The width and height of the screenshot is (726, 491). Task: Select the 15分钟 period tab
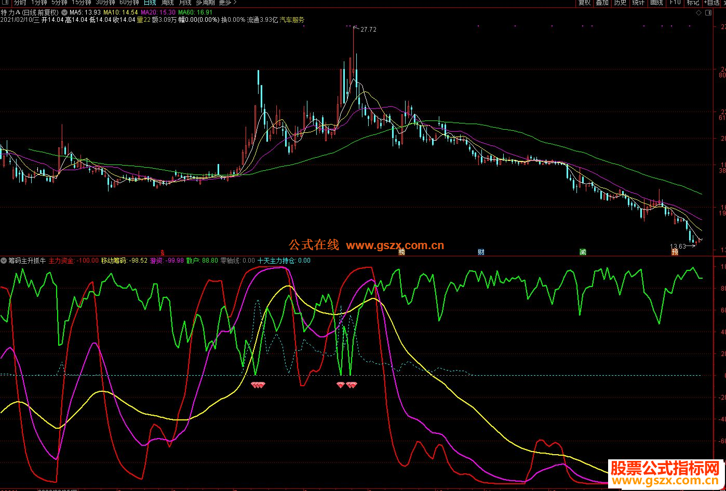pyautogui.click(x=82, y=3)
